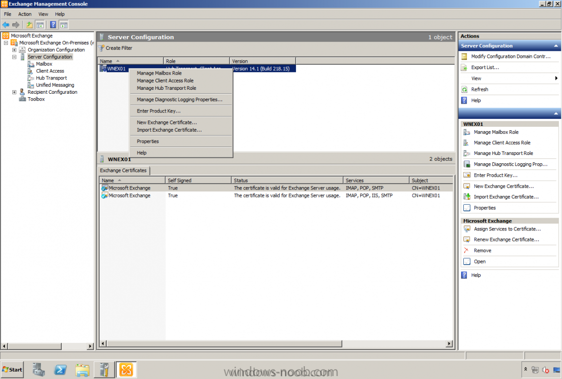Click the Export List action icon
The height and width of the screenshot is (379, 562).
[464, 68]
